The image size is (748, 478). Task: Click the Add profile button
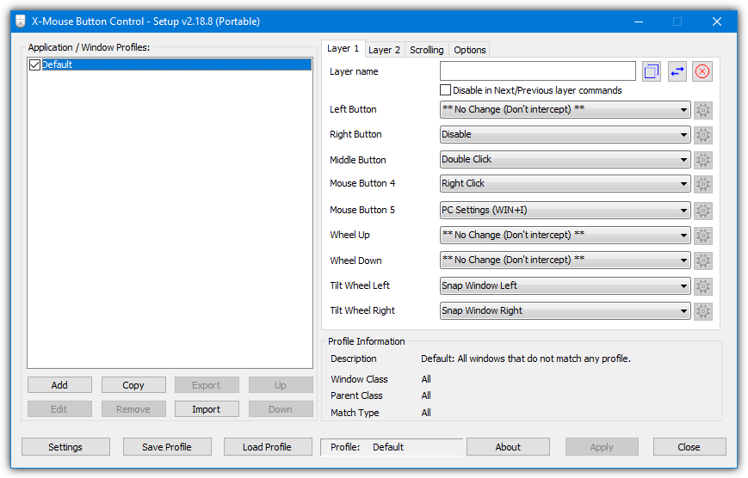pyautogui.click(x=59, y=385)
